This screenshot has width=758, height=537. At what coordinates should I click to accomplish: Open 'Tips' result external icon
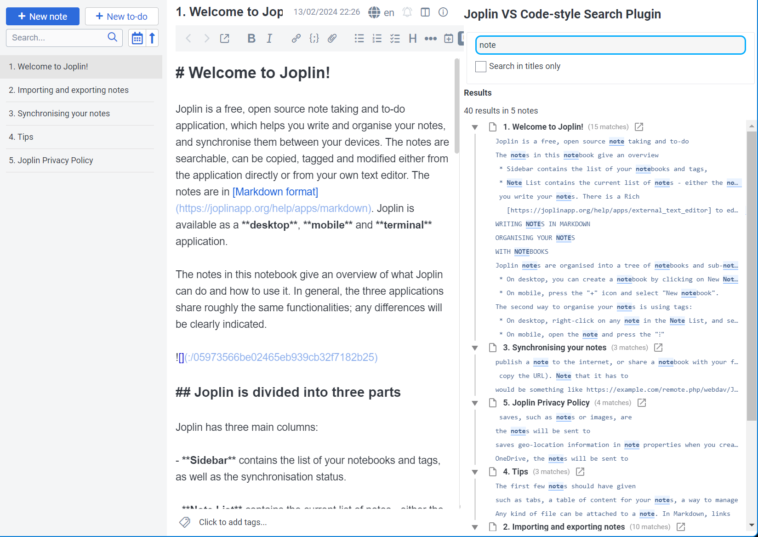tap(580, 472)
